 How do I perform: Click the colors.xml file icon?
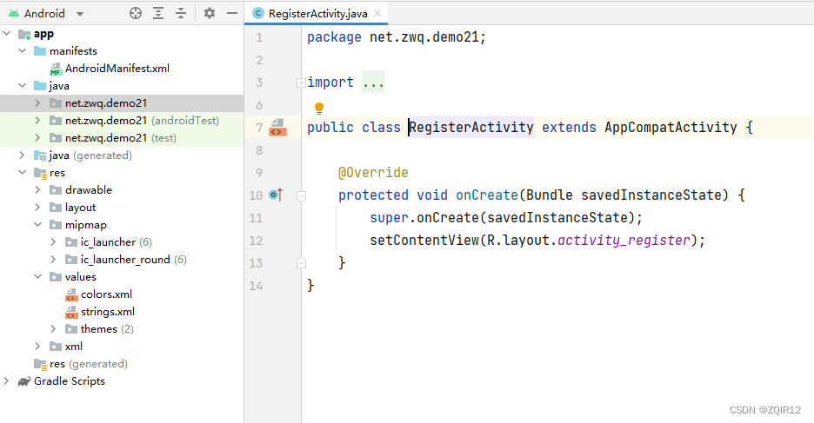(x=71, y=294)
